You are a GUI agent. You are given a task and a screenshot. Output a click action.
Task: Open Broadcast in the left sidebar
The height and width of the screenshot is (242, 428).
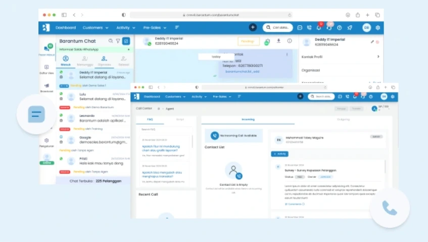[46, 88]
